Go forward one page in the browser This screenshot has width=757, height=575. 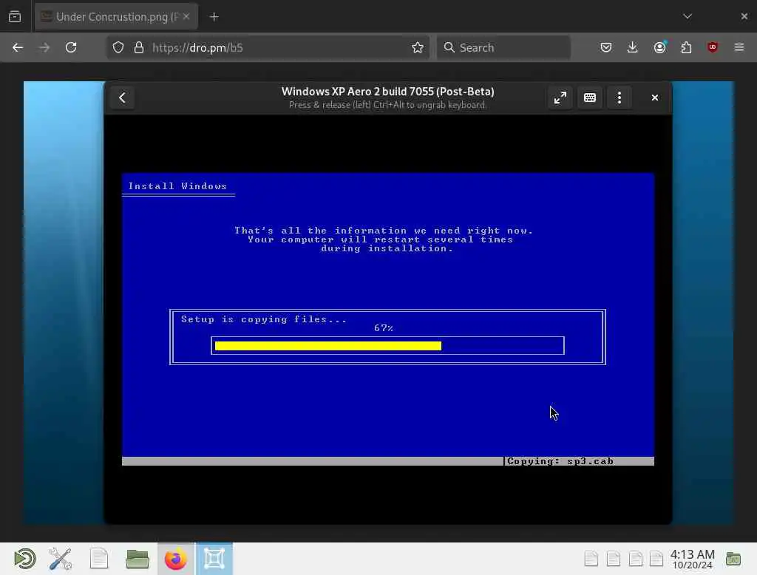[x=44, y=47]
